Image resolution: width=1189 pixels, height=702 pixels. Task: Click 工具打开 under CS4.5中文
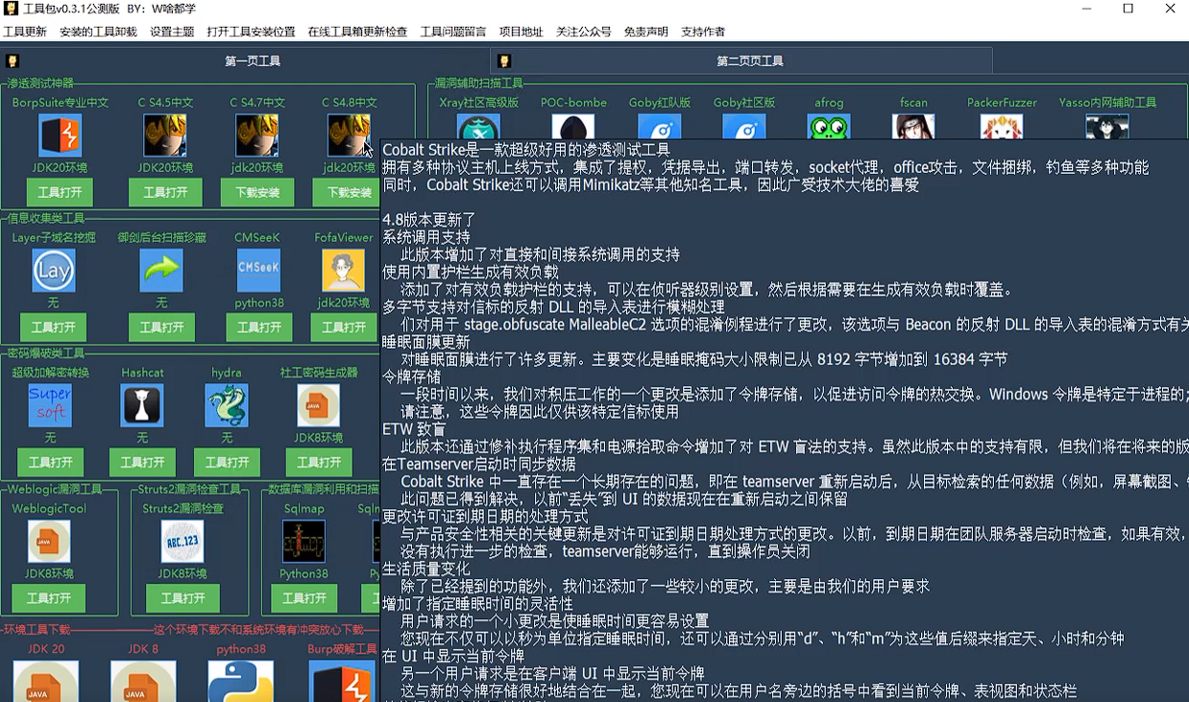pyautogui.click(x=165, y=192)
